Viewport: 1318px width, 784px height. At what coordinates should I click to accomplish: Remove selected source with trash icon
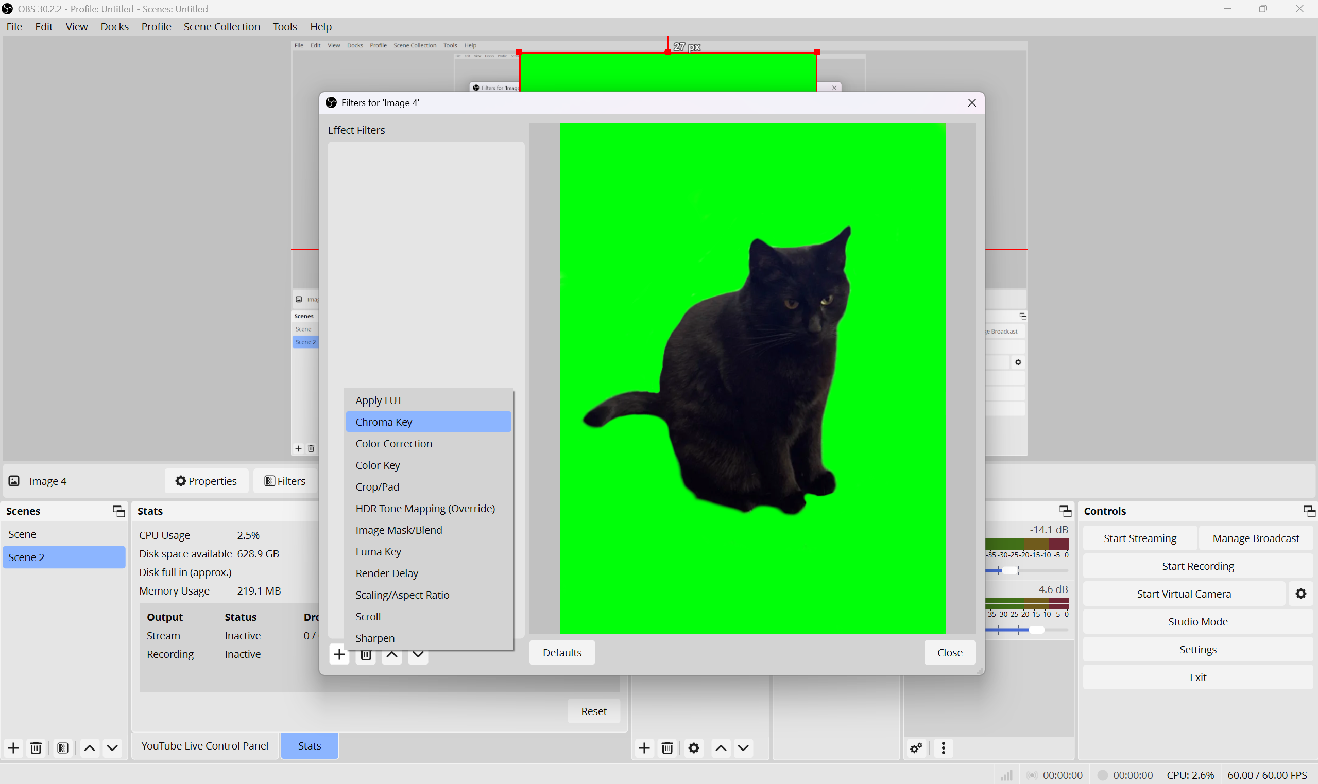coord(667,748)
